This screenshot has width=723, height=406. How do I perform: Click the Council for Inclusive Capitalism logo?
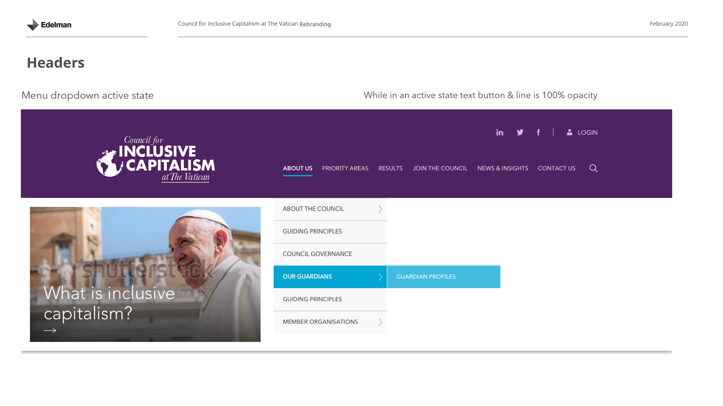[x=156, y=159]
